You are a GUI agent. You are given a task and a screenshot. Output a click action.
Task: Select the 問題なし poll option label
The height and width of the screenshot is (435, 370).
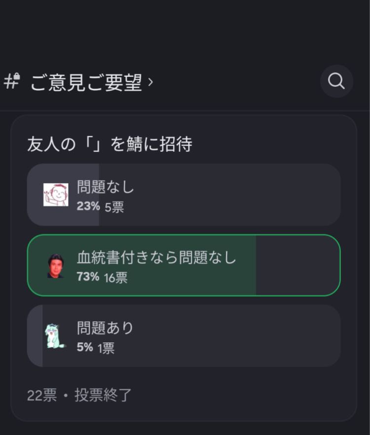pyautogui.click(x=106, y=187)
